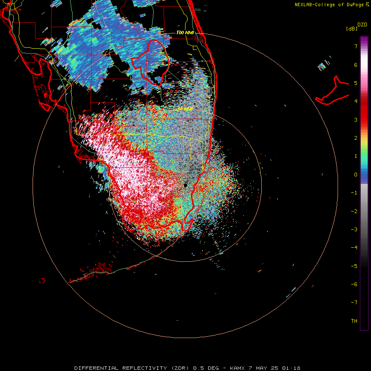Click the [dB] unit label
Image resolution: width=371 pixels, height=371 pixels.
[352, 29]
